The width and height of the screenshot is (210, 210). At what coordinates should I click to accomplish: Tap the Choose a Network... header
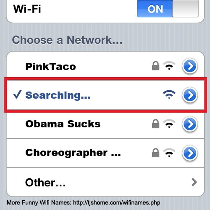coord(67,40)
